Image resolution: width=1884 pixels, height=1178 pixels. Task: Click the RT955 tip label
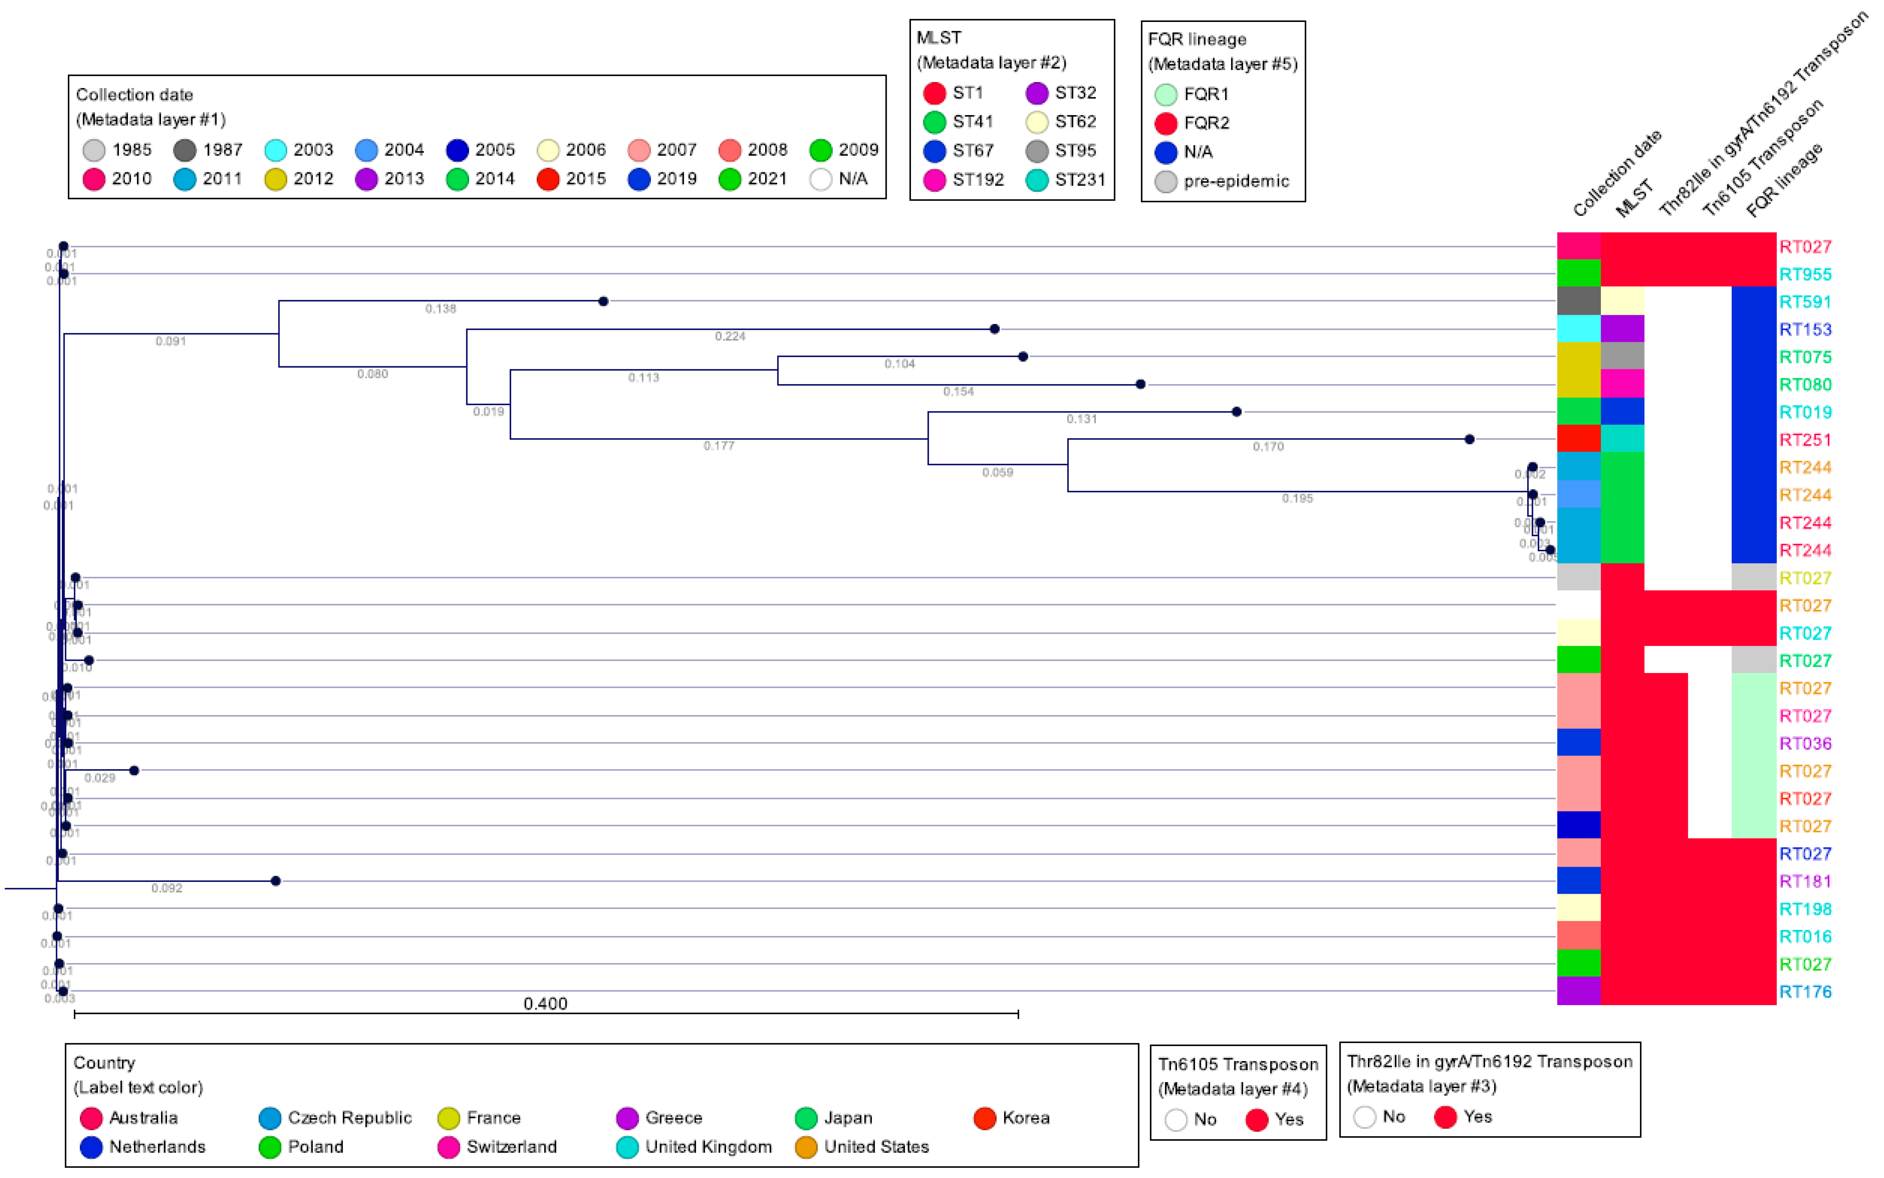click(1805, 274)
